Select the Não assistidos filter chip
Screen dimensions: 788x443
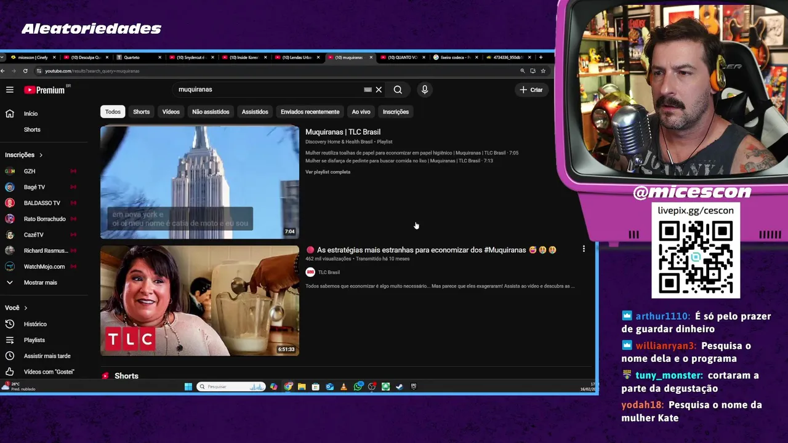tap(211, 112)
